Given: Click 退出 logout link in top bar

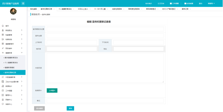Looking at the screenshot, I should click(x=200, y=4).
